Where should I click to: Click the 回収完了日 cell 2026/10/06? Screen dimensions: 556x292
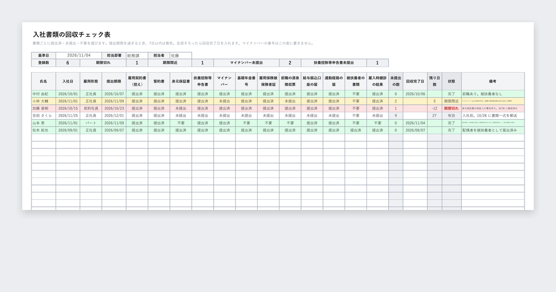coord(415,94)
